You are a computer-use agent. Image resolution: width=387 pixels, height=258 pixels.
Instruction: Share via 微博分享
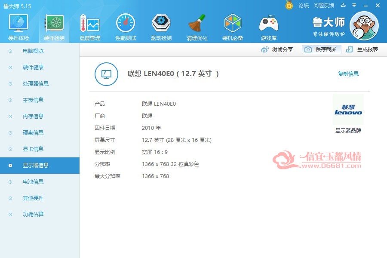coord(283,49)
